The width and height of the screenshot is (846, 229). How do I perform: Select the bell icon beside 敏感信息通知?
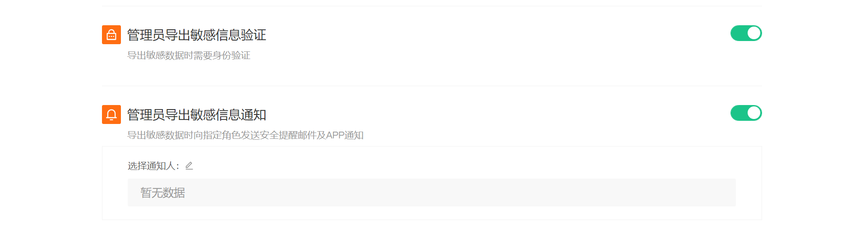(x=111, y=114)
